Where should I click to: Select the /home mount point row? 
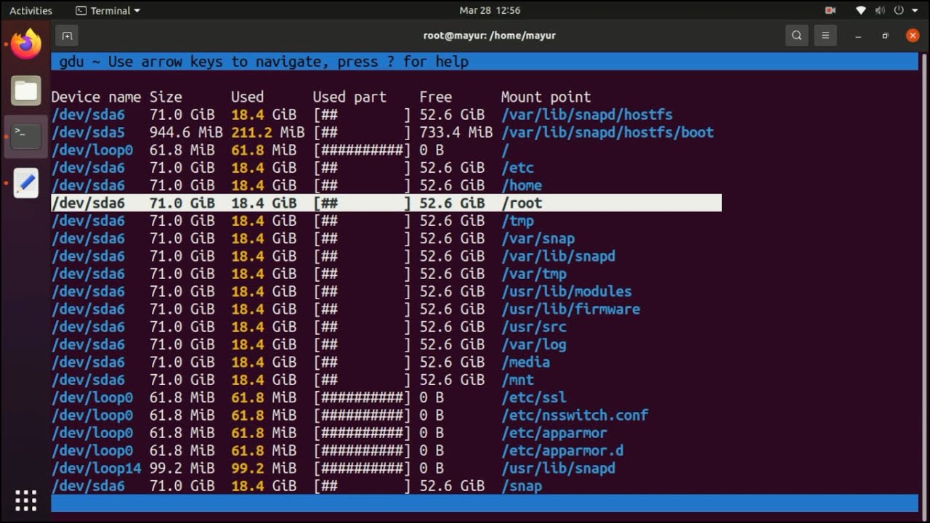521,185
